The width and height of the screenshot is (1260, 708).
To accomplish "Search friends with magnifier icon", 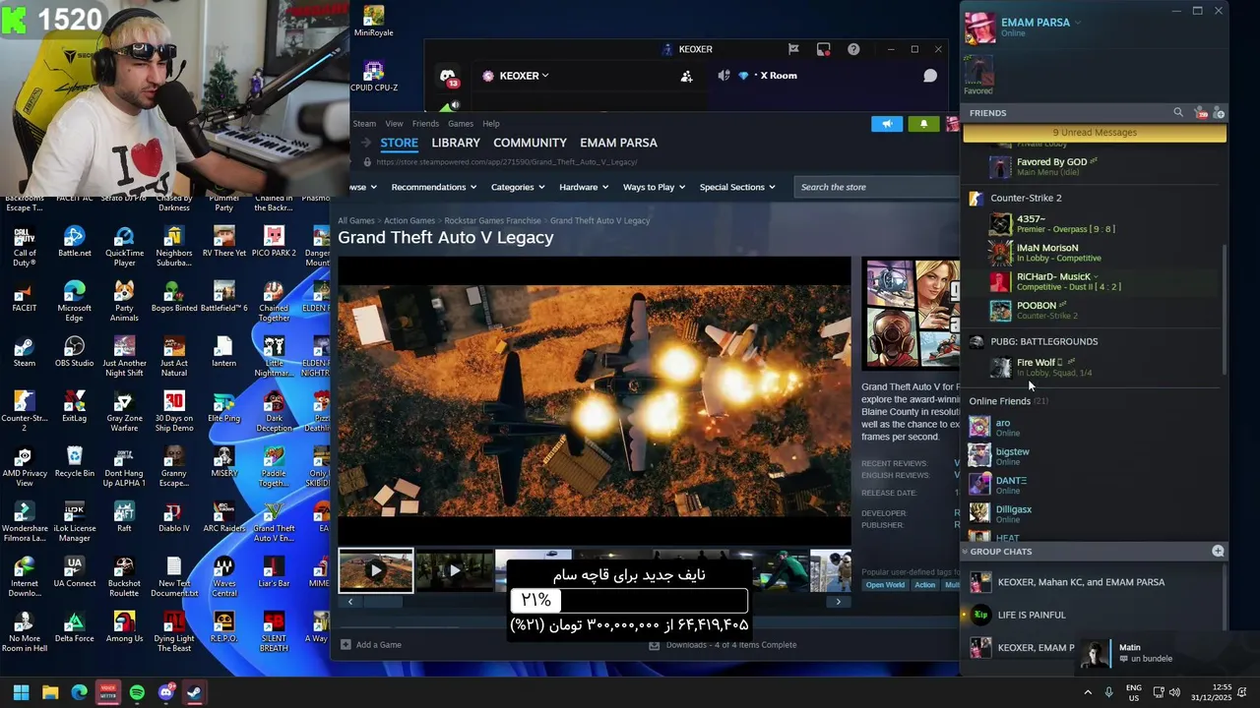I will click(x=1177, y=113).
